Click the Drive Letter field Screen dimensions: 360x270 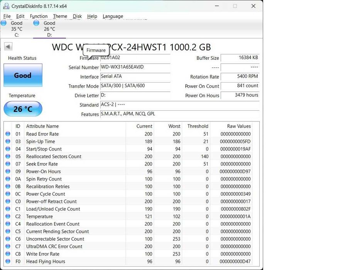pyautogui.click(x=135, y=95)
